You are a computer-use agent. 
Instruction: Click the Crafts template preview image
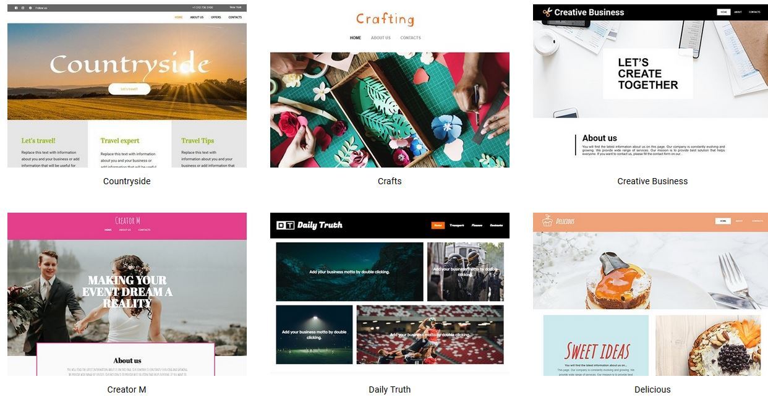(390, 110)
